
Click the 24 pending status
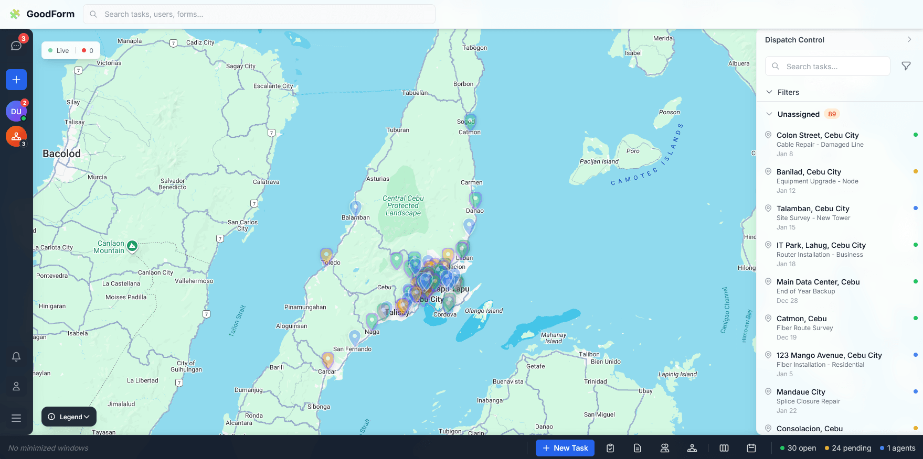(848, 448)
